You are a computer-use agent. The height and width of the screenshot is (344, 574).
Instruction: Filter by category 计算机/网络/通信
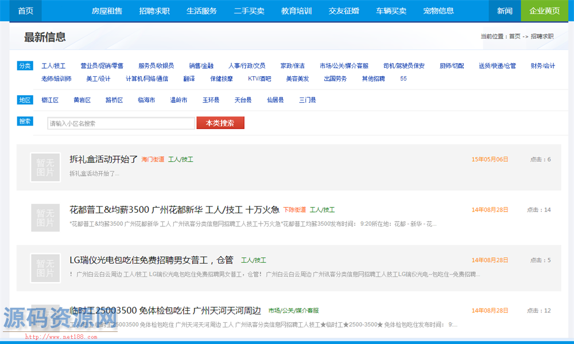(x=147, y=79)
